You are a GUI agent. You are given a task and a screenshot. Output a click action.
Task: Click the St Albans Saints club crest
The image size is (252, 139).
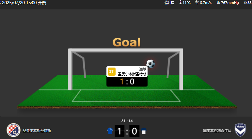(13, 130)
